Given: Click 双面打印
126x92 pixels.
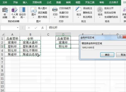Looking at the screenshot, I should (x=64, y=17).
